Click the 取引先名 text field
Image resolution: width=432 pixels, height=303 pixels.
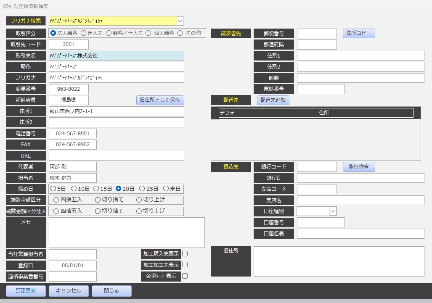(117, 55)
